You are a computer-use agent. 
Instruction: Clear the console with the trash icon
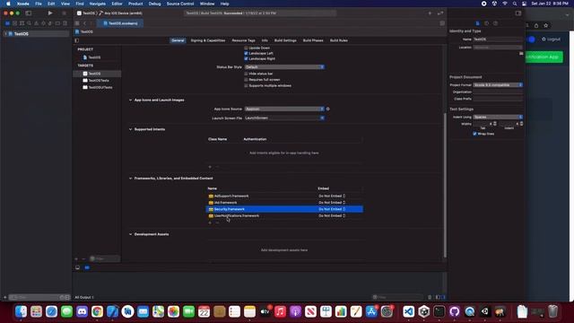(x=430, y=297)
